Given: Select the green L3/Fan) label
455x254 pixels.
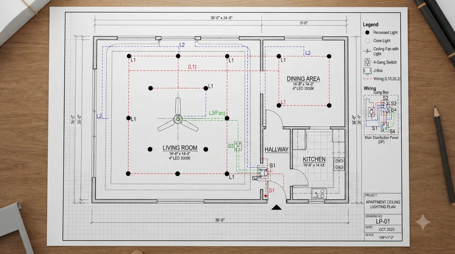Looking at the screenshot, I should coord(217,113).
